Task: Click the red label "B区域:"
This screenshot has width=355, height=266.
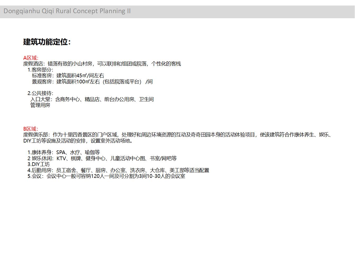Action: pos(31,129)
